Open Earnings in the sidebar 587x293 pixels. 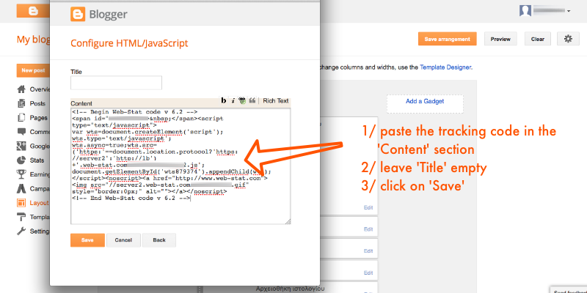pyautogui.click(x=33, y=174)
